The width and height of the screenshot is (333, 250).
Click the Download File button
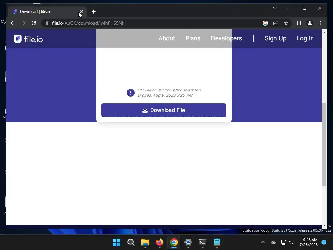point(164,110)
